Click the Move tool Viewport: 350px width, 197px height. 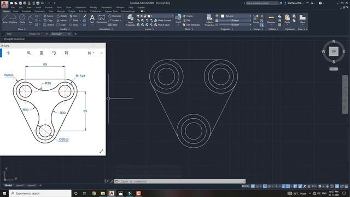48,16
